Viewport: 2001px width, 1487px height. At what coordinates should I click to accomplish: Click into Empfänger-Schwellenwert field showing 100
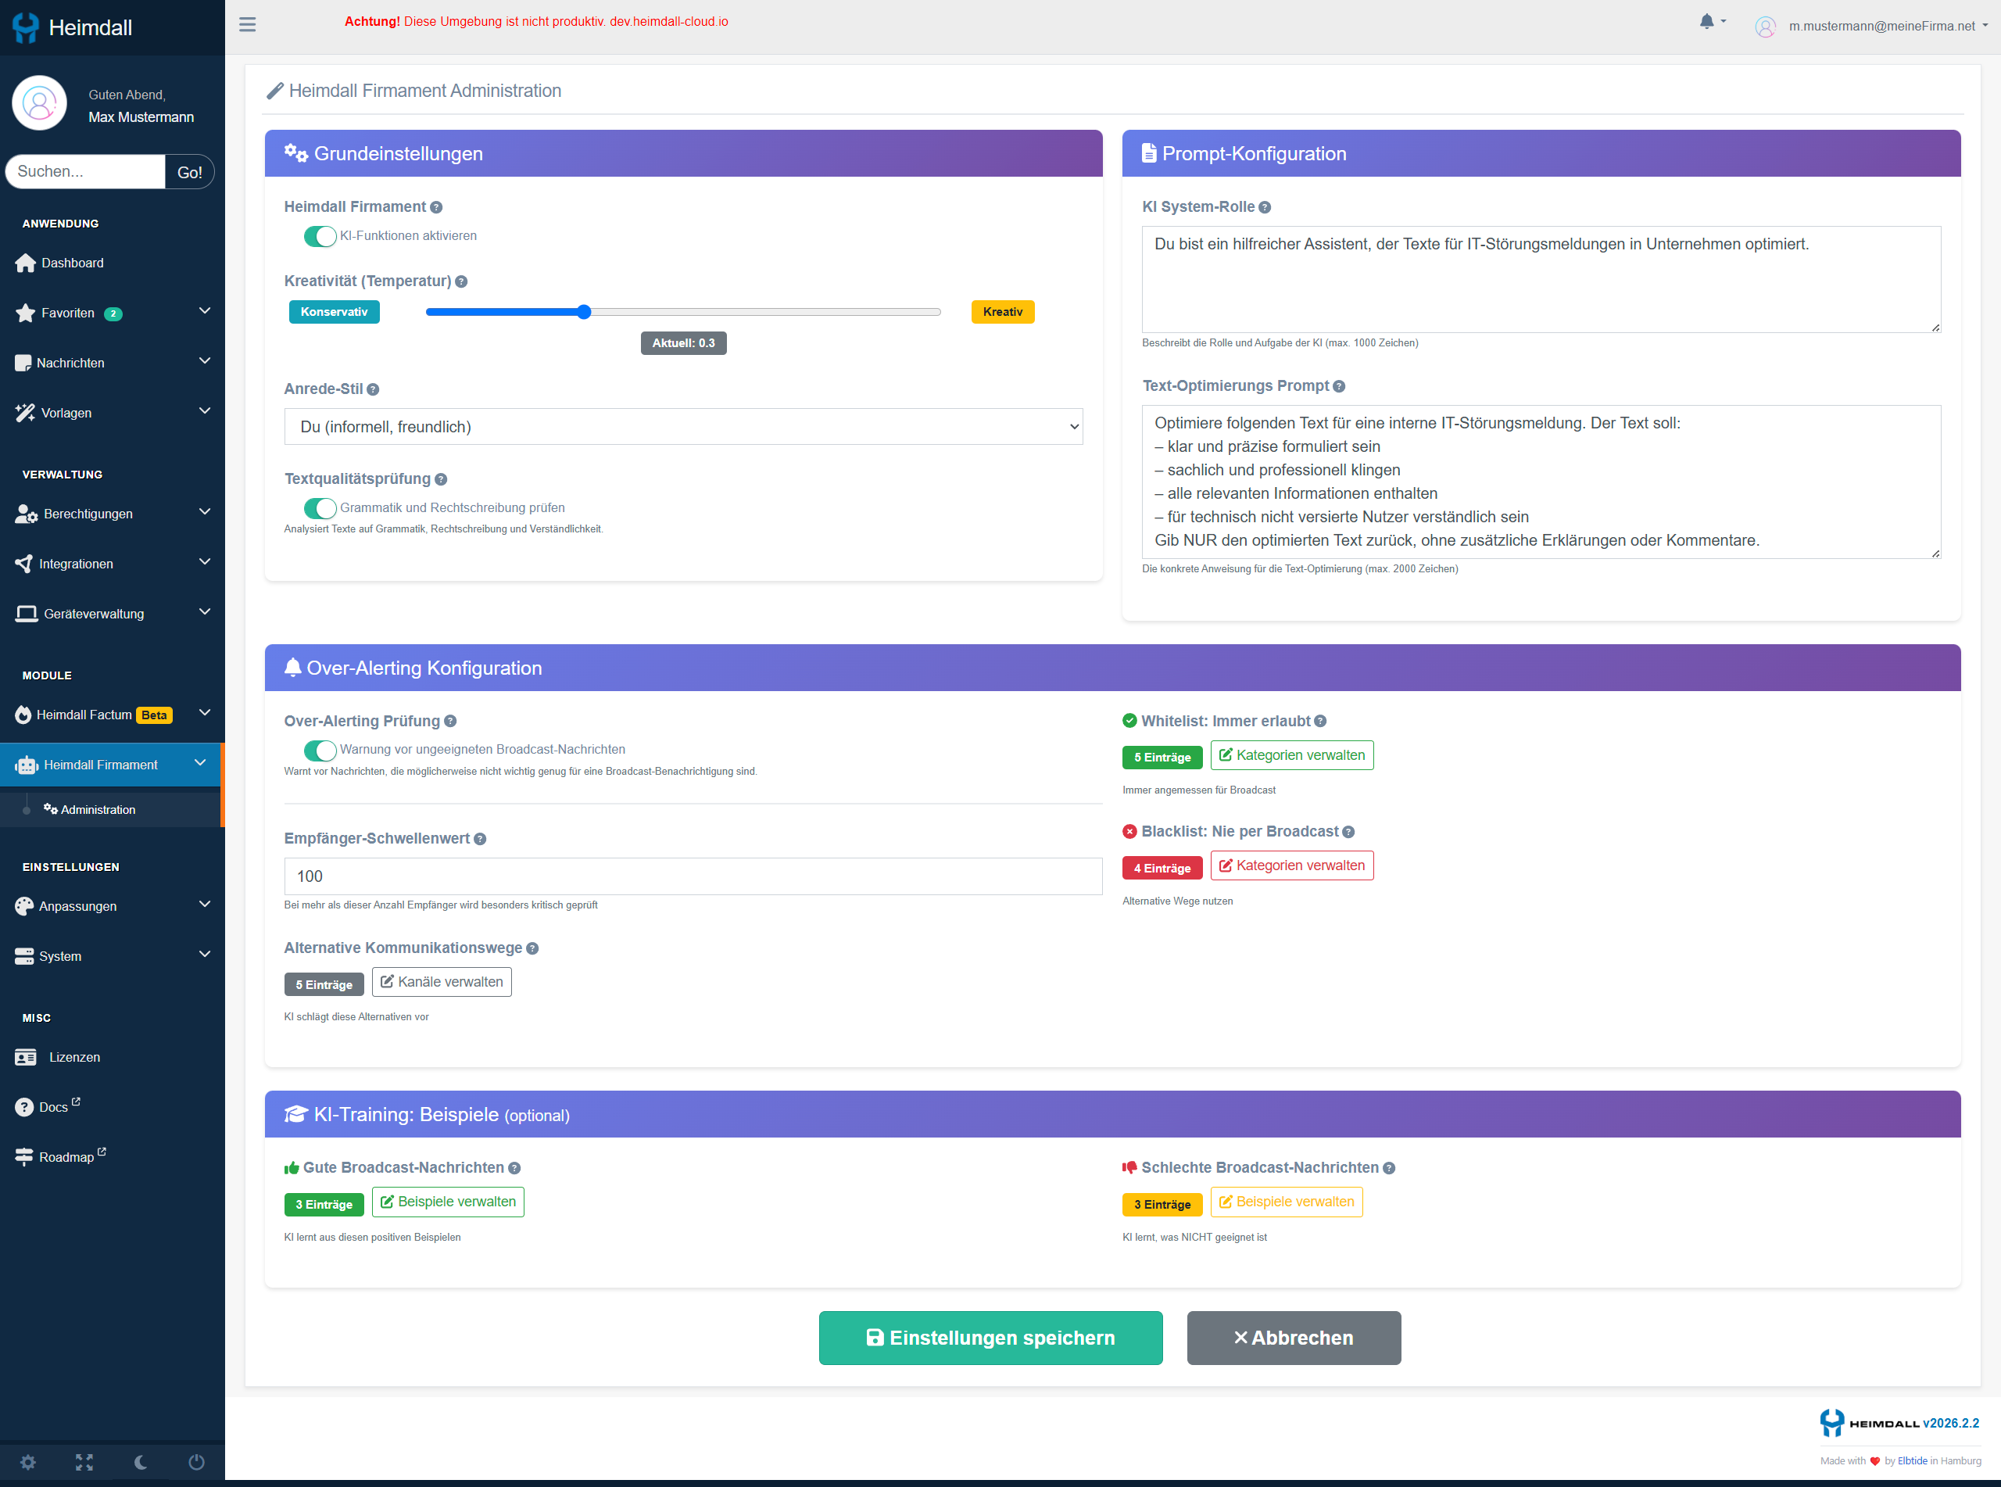(693, 876)
